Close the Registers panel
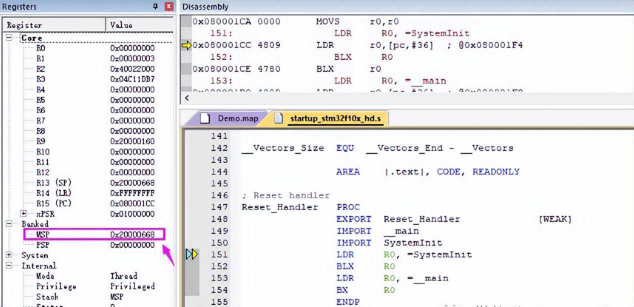The image size is (634, 307). [x=169, y=6]
